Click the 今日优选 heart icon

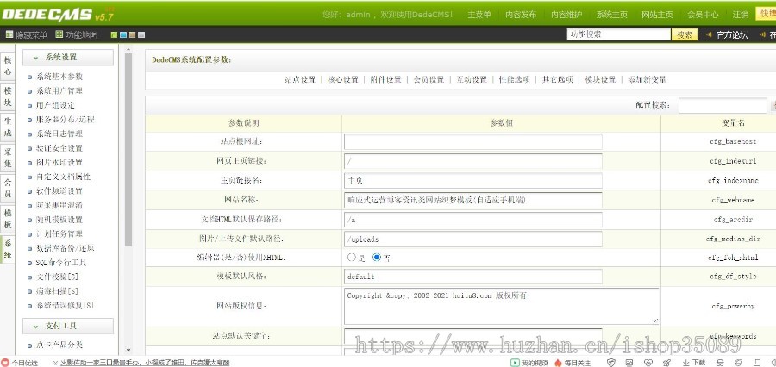pos(5,363)
